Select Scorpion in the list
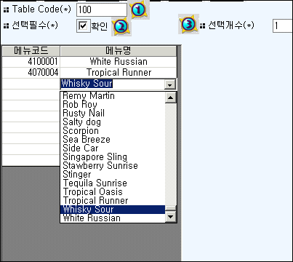The height and width of the screenshot is (262, 293). coord(113,131)
